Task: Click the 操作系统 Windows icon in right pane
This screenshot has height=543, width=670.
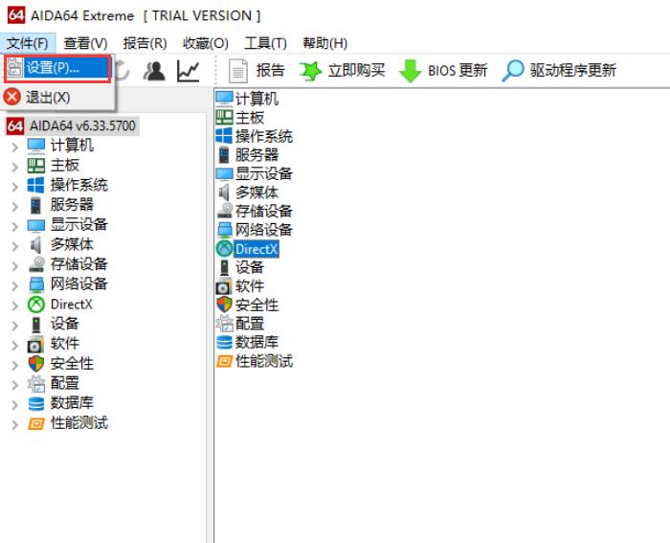Action: click(x=224, y=136)
